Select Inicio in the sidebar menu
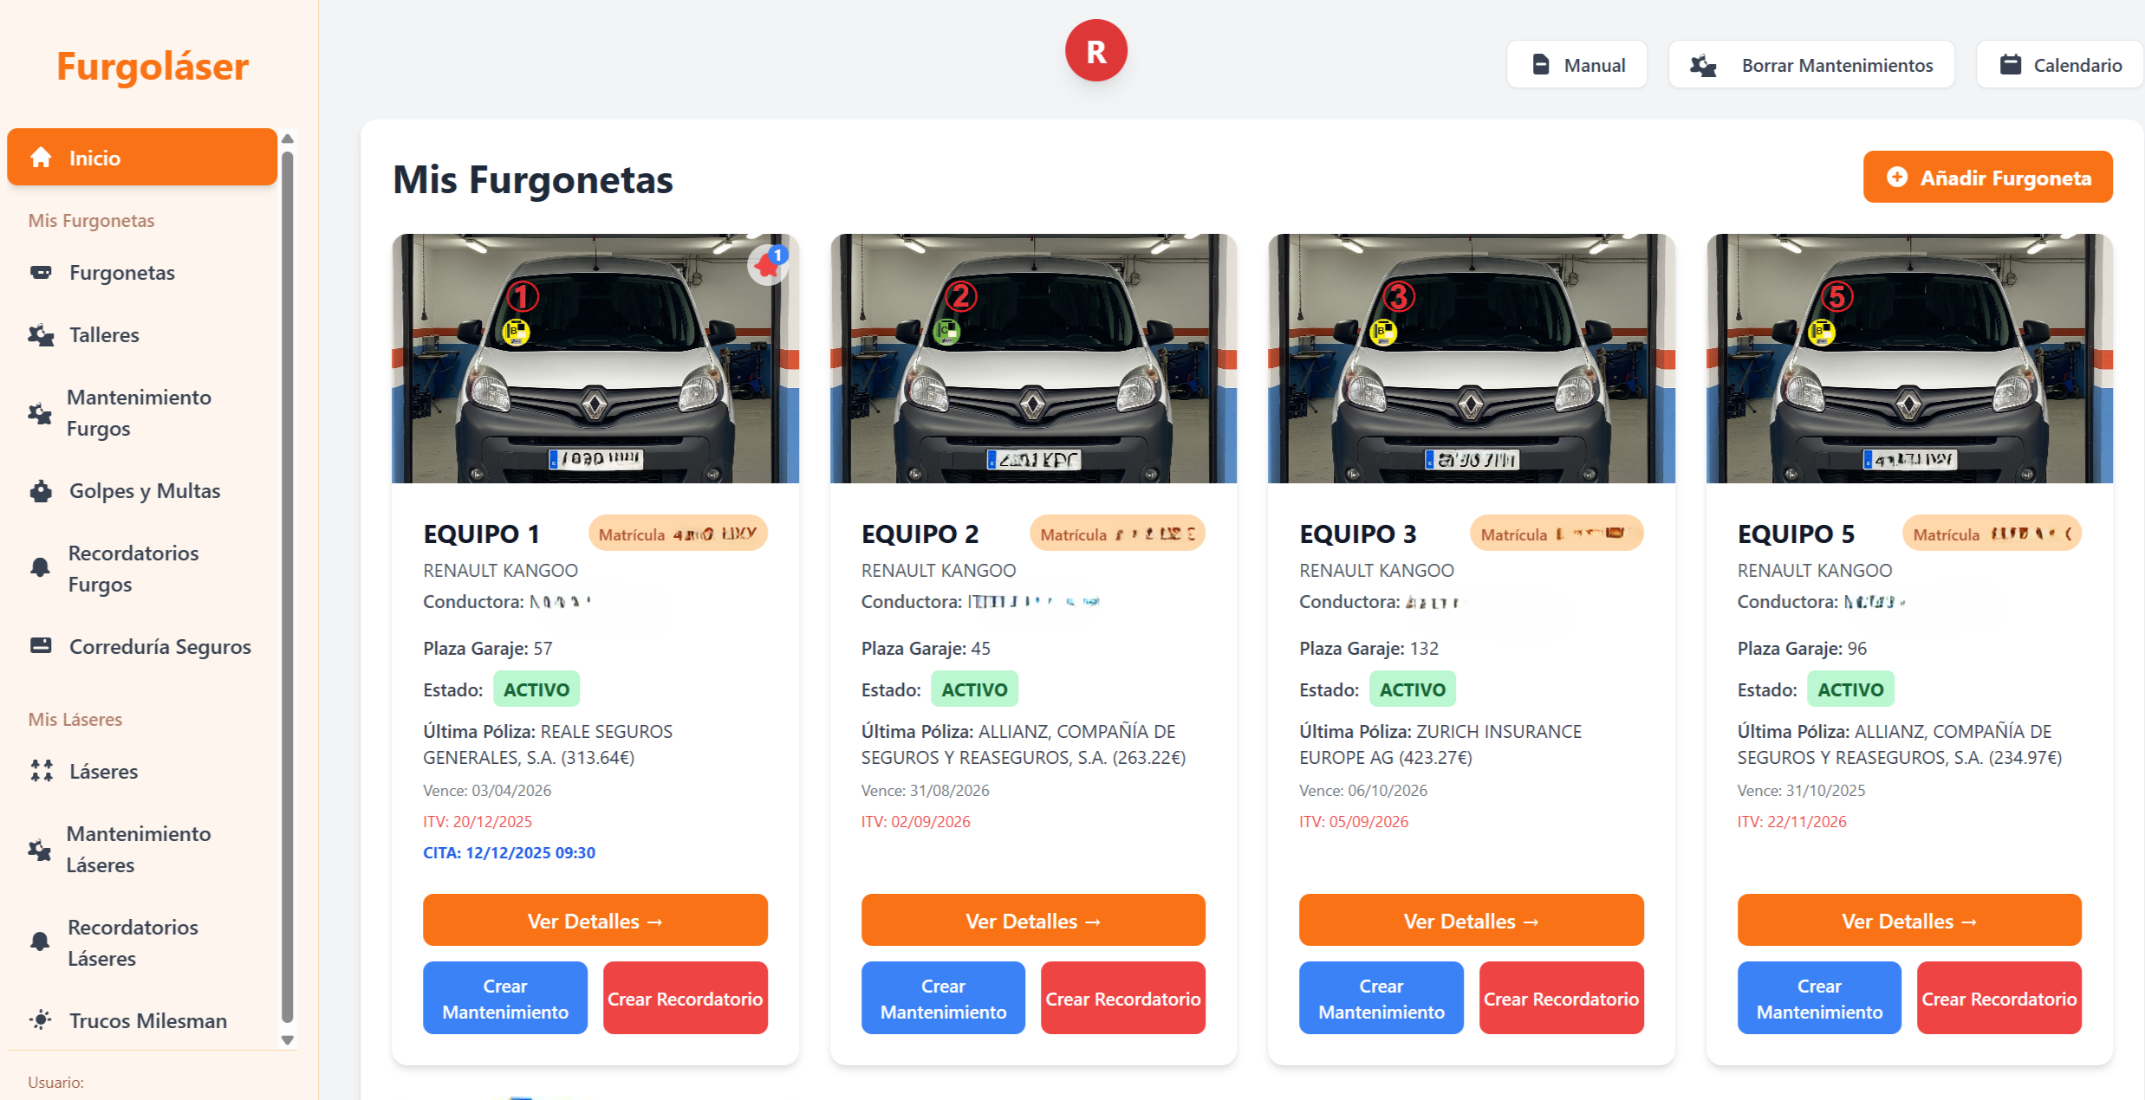The height and width of the screenshot is (1100, 2145). point(142,158)
